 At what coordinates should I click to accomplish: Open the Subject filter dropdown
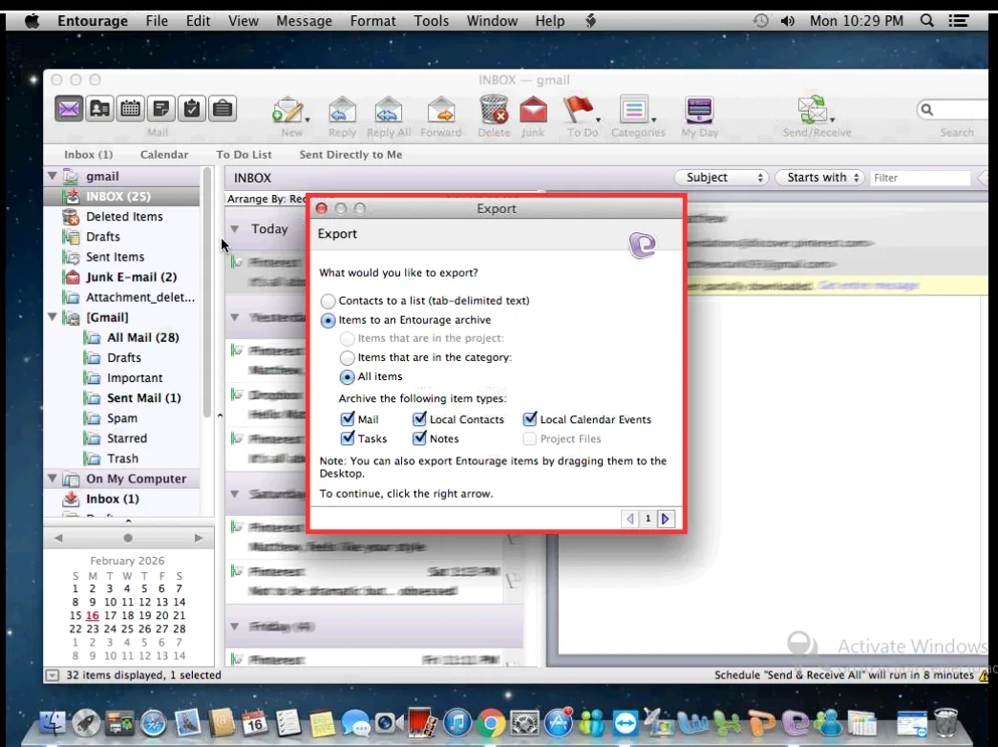tap(721, 177)
